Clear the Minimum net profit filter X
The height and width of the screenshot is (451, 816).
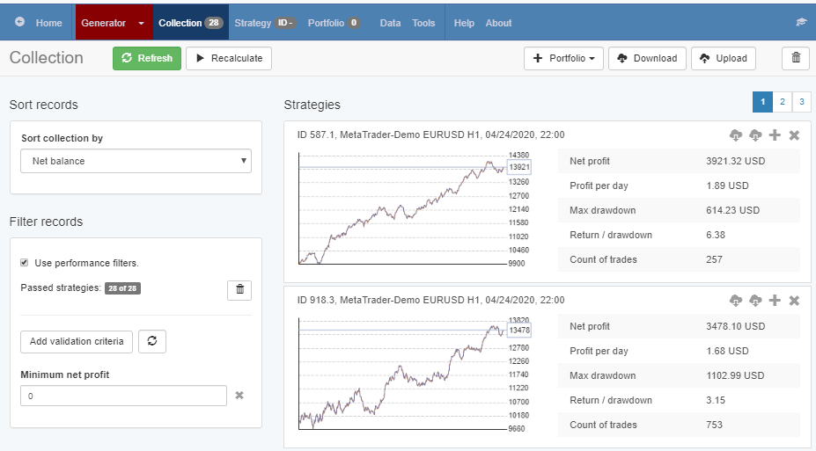(239, 396)
